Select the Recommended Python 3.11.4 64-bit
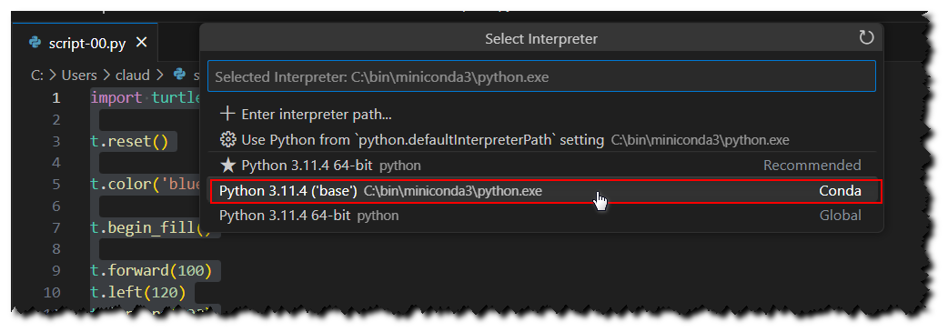Screen dimensions: 948x332 (541, 166)
